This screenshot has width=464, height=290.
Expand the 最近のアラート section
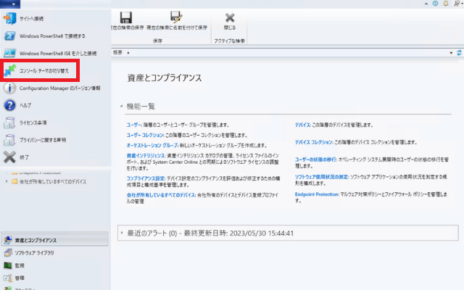pos(121,233)
